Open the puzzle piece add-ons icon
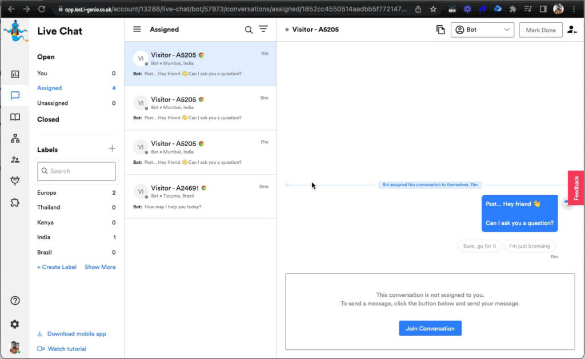Viewport: 585px width, 359px height. (15, 202)
